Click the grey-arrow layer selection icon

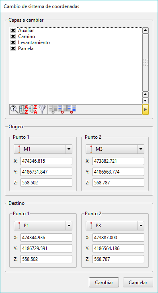53,109
